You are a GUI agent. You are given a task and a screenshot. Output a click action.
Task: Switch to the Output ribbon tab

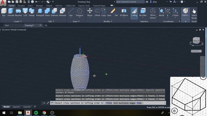click(x=49, y=6)
